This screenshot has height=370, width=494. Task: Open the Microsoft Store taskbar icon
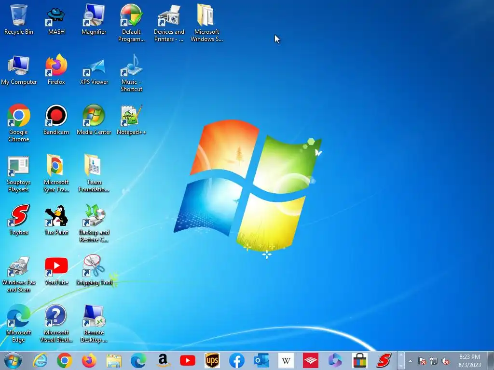359,360
